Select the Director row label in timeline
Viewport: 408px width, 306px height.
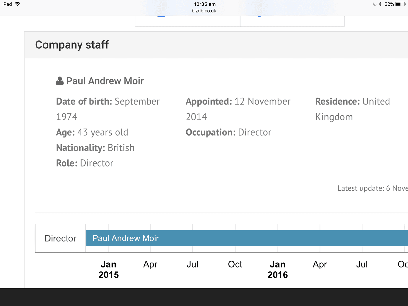[60, 238]
